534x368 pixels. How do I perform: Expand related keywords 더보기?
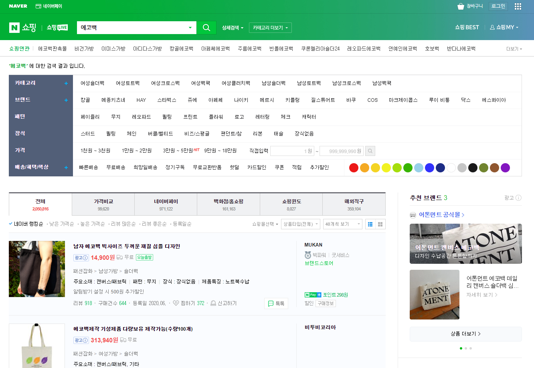coord(514,49)
